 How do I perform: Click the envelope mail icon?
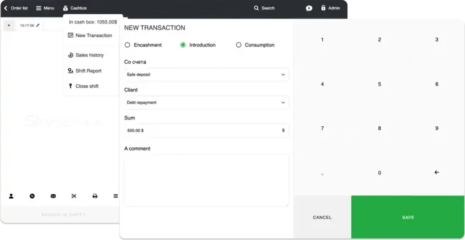[x=53, y=196]
